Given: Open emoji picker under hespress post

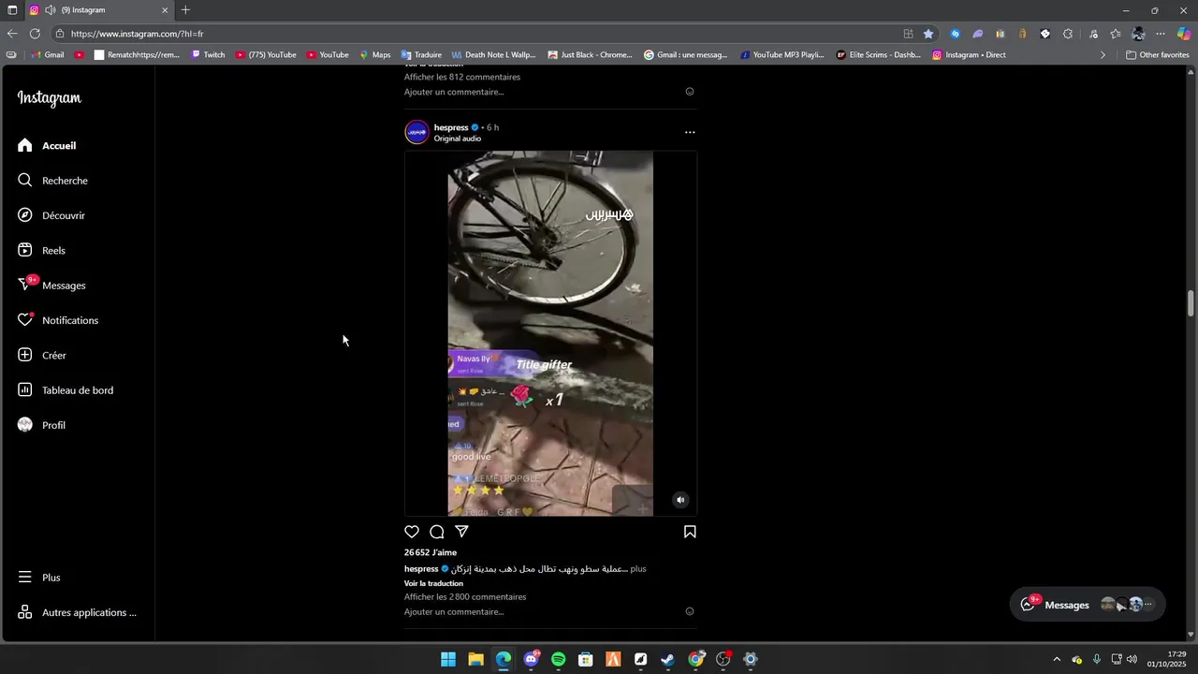Looking at the screenshot, I should (690, 611).
